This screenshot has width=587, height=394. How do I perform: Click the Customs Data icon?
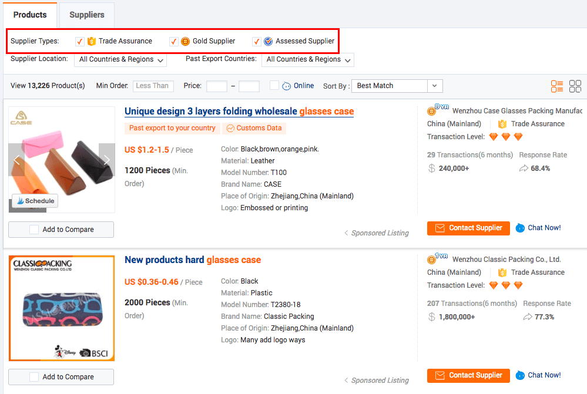click(x=230, y=129)
